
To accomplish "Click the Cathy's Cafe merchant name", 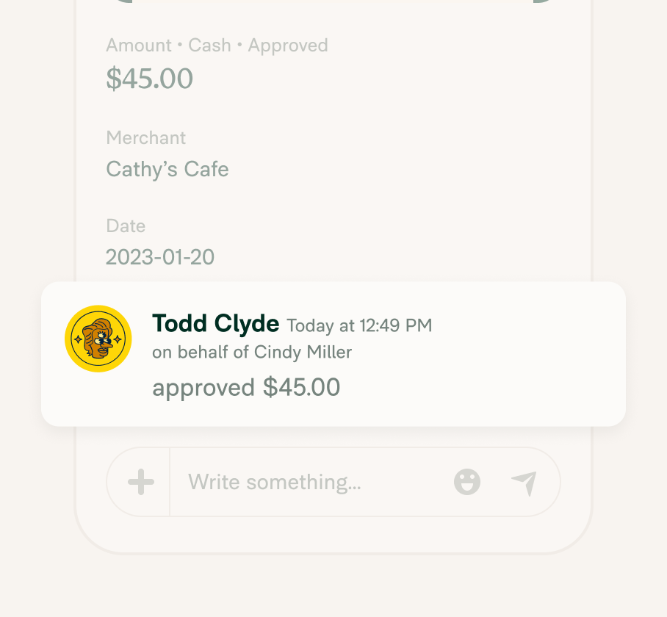I will point(167,170).
